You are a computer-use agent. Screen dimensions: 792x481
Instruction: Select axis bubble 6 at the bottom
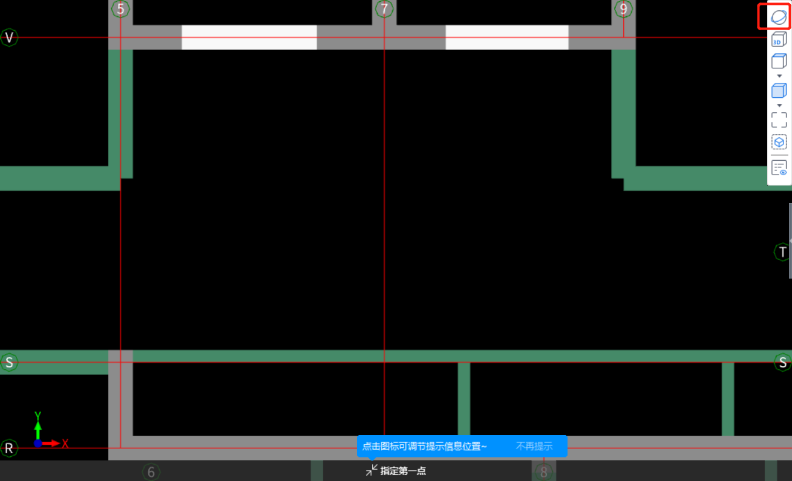click(x=151, y=472)
